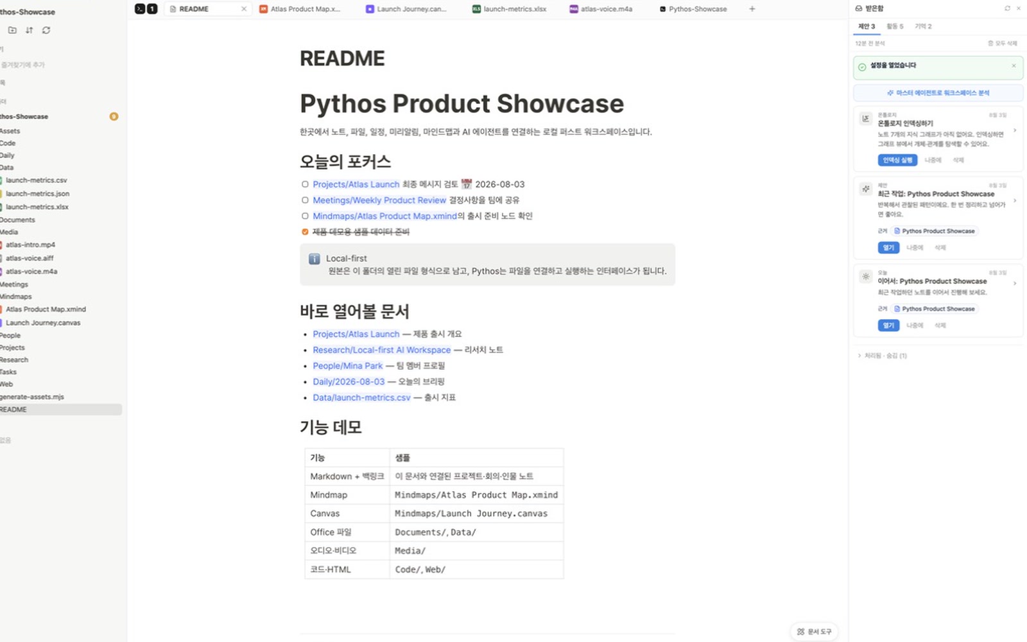The width and height of the screenshot is (1027, 642).
Task: Refresh the inbox panel
Action: [1007, 8]
